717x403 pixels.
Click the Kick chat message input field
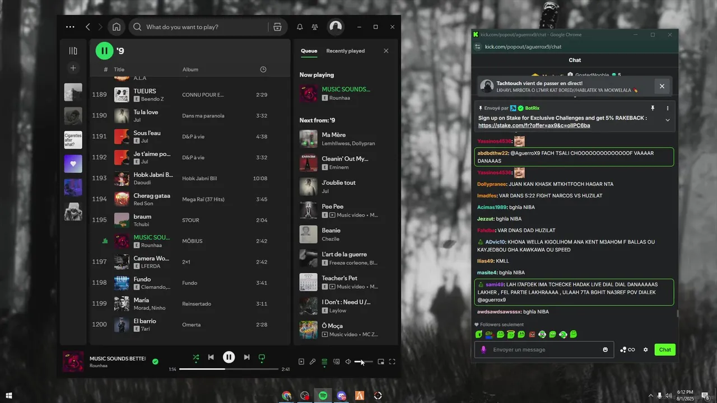click(x=544, y=349)
